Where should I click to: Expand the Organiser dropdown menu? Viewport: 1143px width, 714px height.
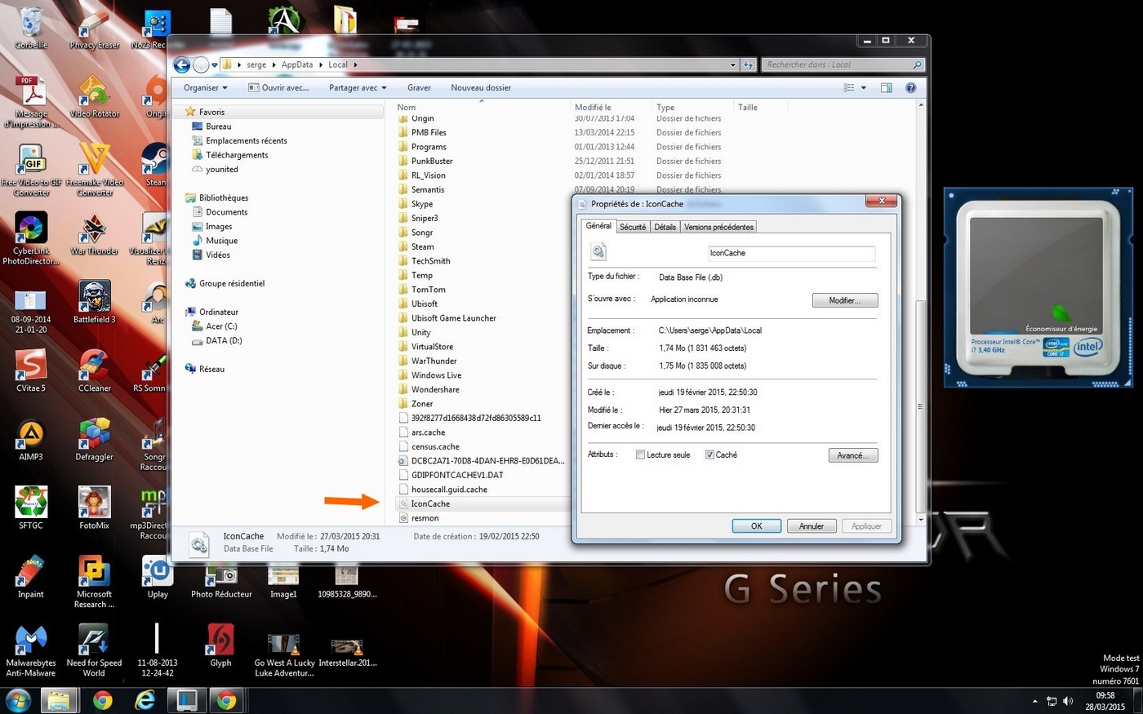(x=206, y=87)
